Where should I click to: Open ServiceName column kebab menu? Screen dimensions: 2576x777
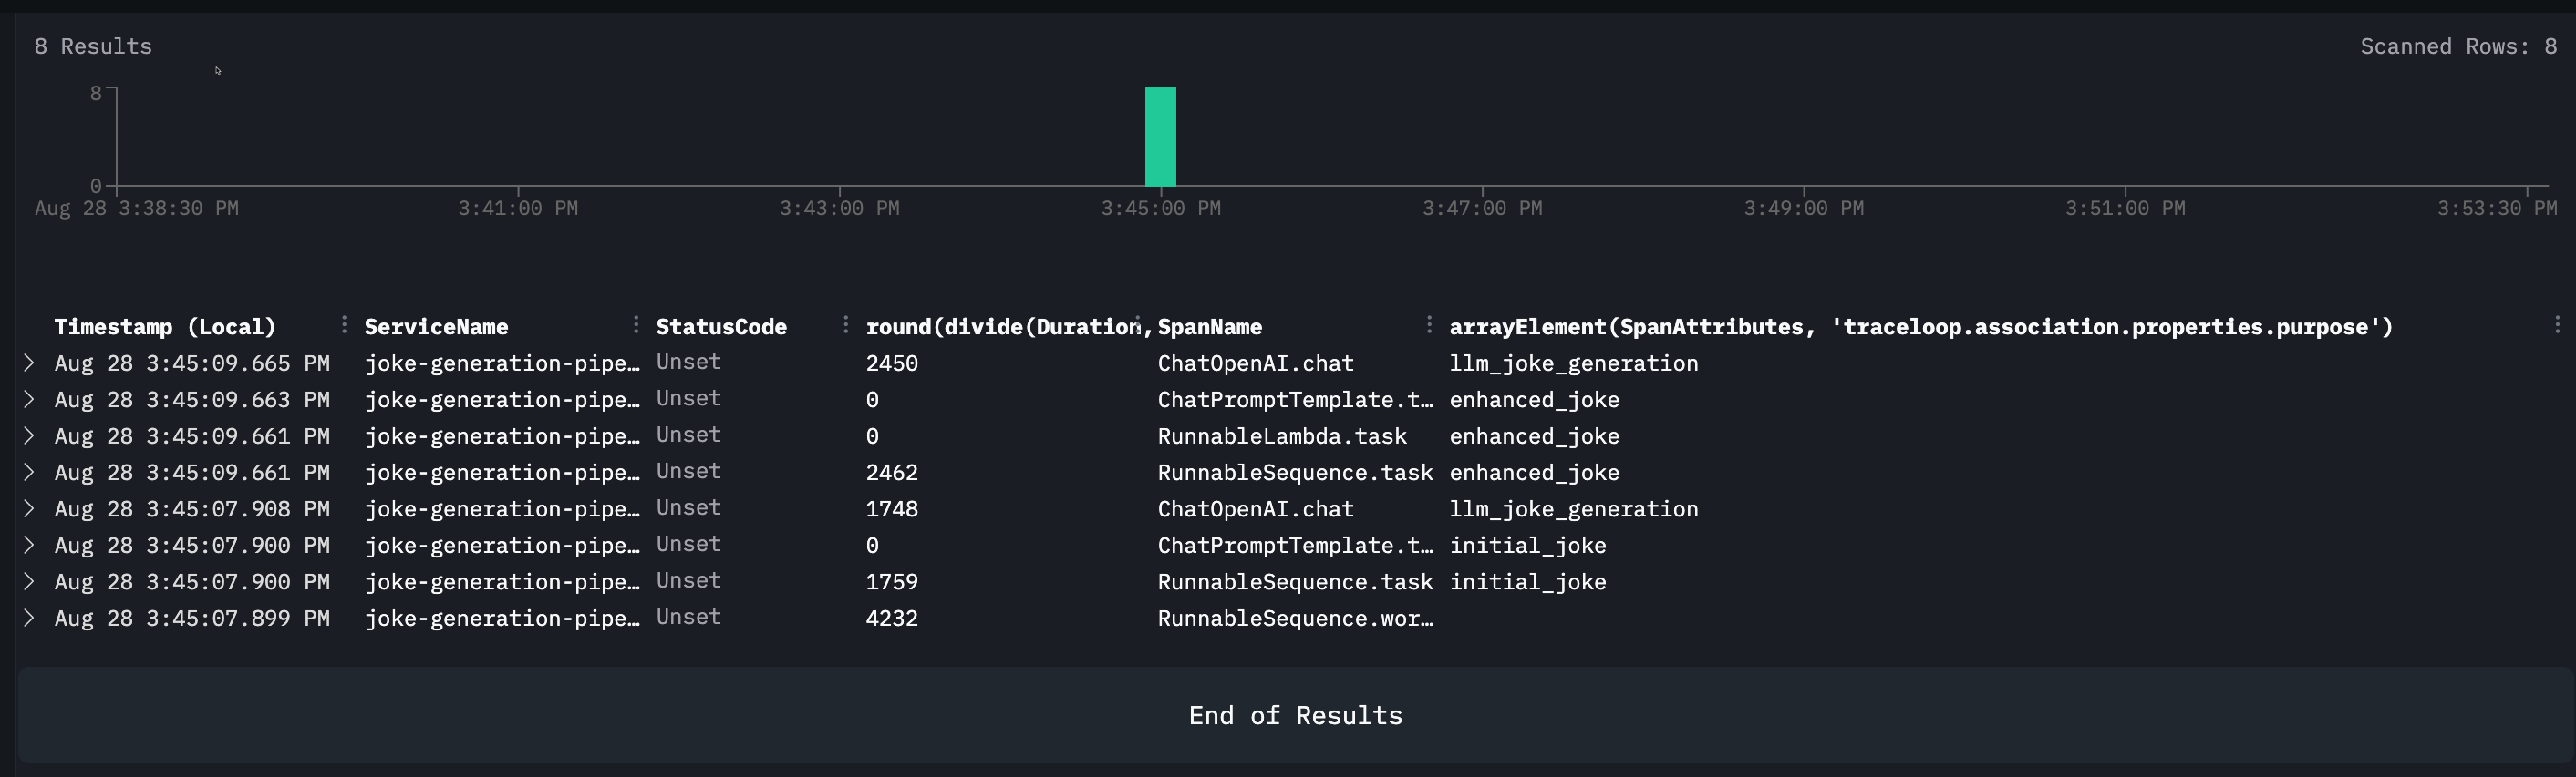(x=636, y=324)
